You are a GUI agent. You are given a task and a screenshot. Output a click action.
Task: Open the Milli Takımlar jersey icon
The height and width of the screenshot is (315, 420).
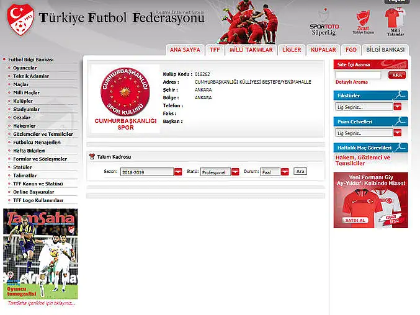coord(395,22)
